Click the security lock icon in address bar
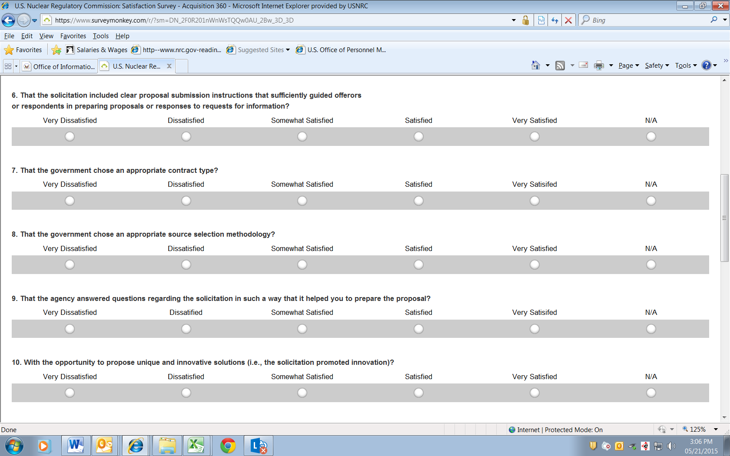This screenshot has width=730, height=456. pyautogui.click(x=525, y=20)
